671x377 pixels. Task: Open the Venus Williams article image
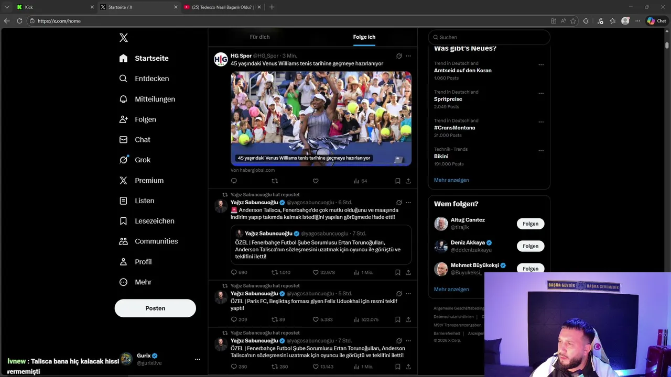coord(321,119)
